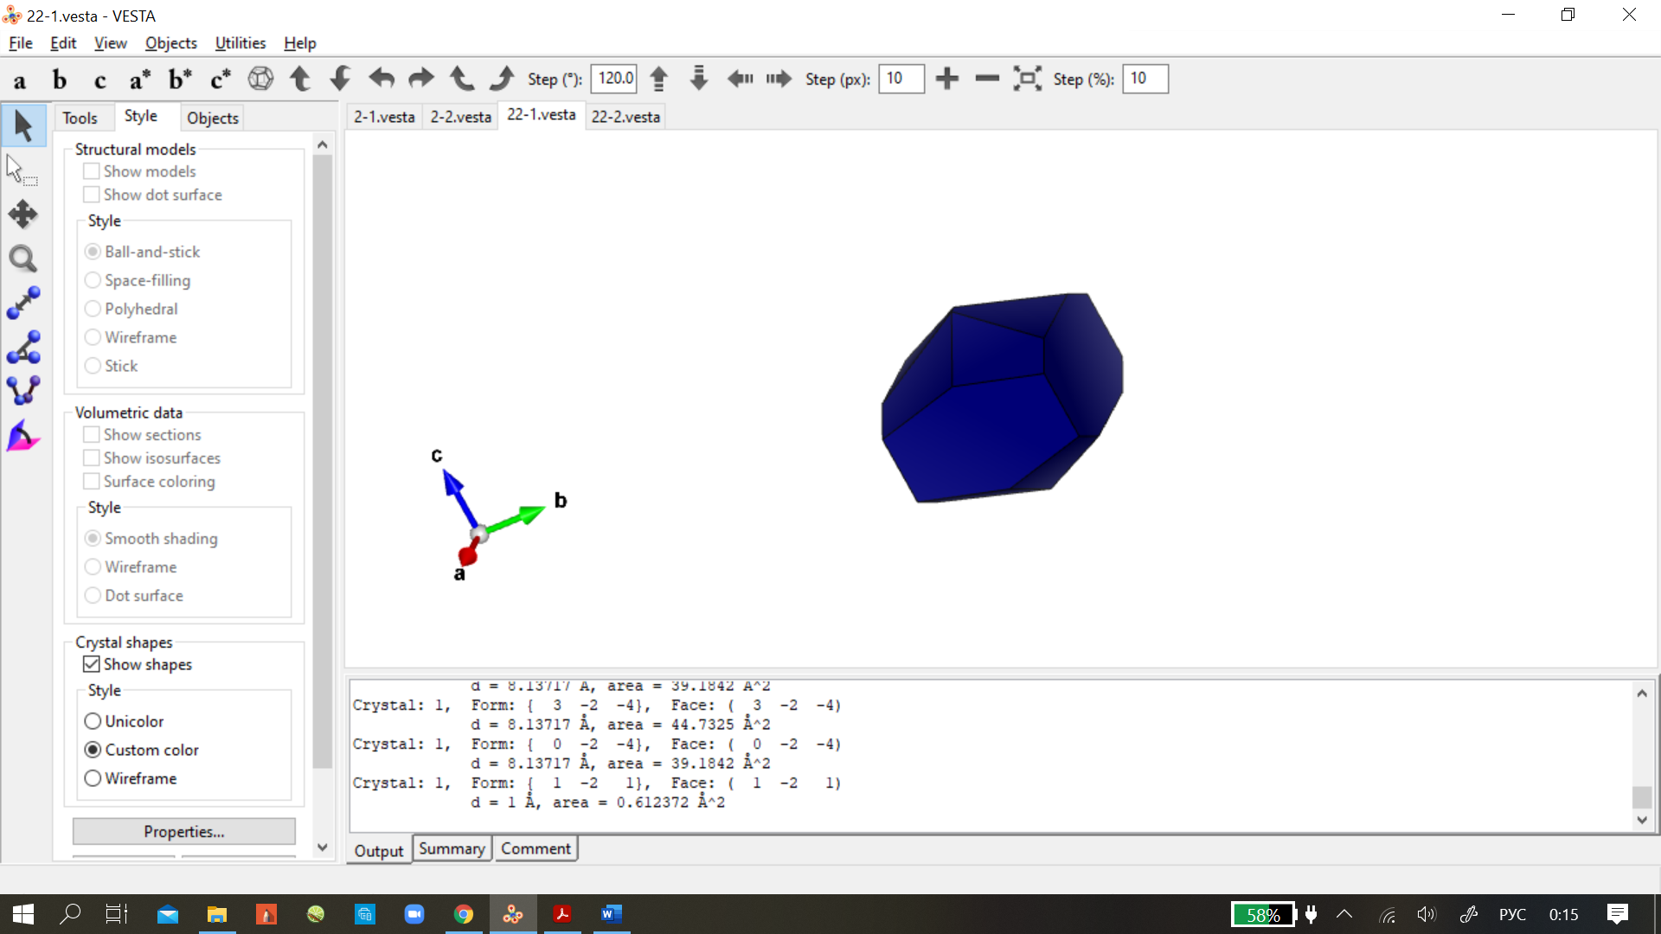This screenshot has height=934, width=1661.
Task: Rotate the structure downward using bold arrow
Action: click(x=341, y=79)
